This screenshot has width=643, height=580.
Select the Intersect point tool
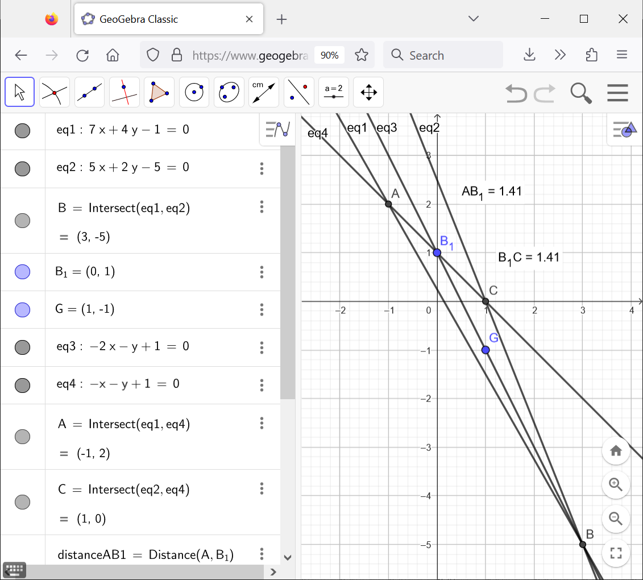54,92
